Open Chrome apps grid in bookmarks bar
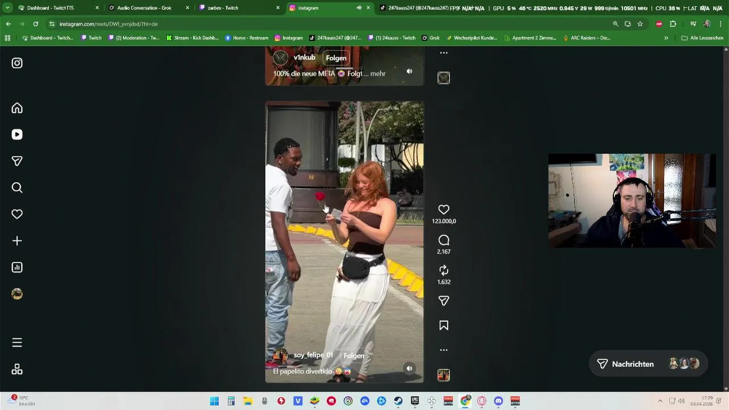 (x=7, y=38)
